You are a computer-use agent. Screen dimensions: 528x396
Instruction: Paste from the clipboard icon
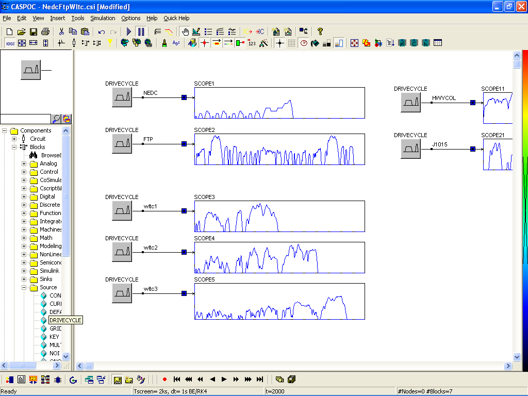pyautogui.click(x=85, y=31)
